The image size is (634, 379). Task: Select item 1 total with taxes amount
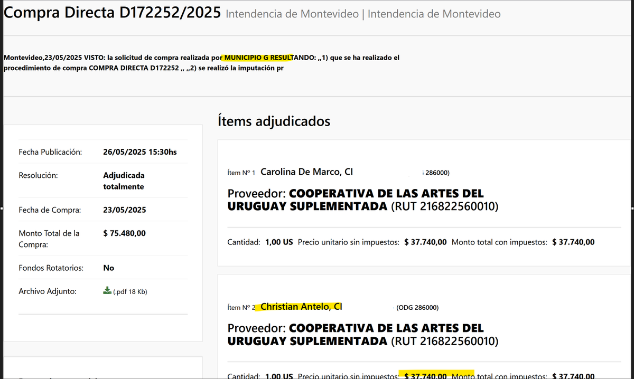pos(573,242)
